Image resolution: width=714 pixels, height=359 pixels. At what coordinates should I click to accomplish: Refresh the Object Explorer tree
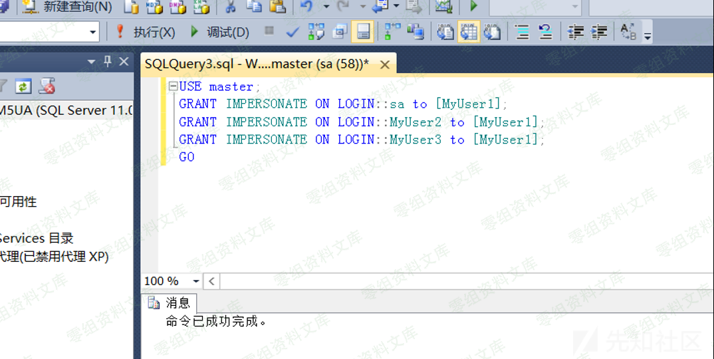point(23,86)
